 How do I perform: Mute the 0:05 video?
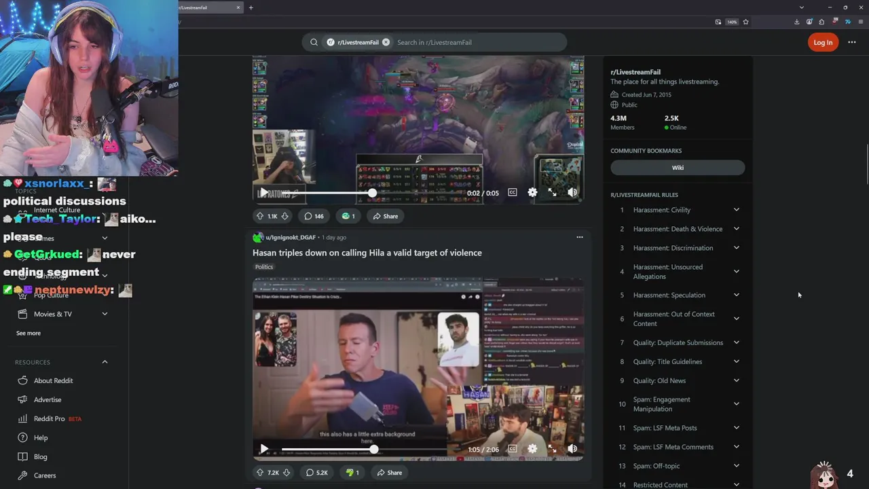[x=572, y=193]
